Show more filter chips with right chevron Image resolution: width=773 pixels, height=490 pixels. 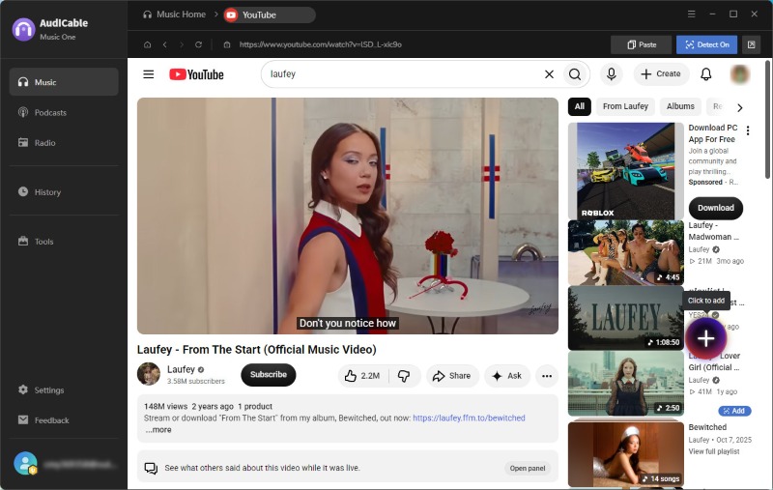coord(739,107)
